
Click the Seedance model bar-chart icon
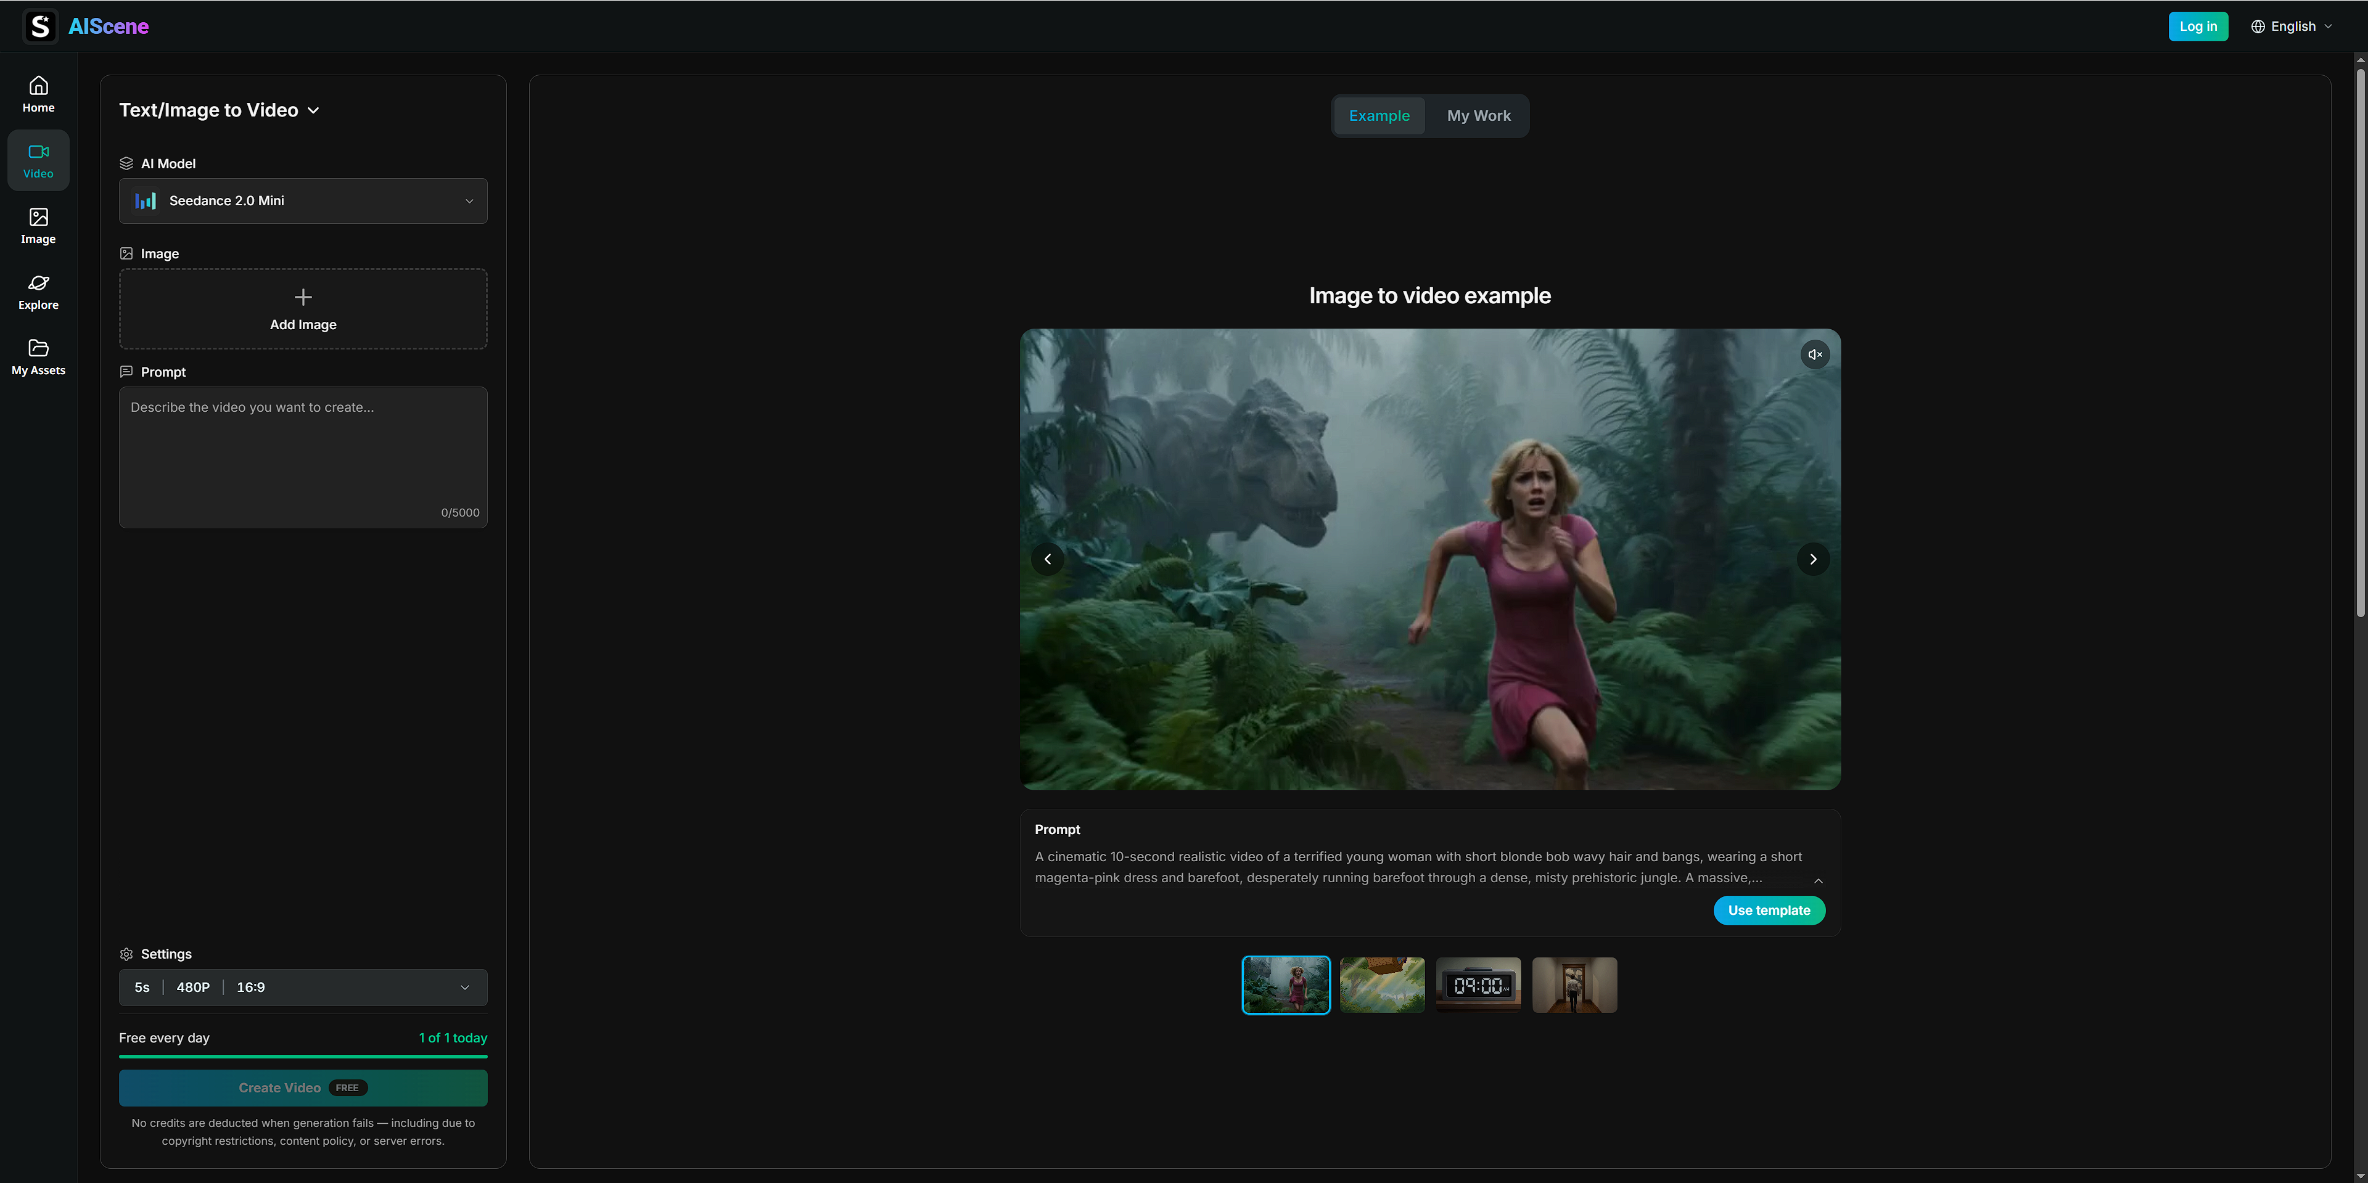146,200
